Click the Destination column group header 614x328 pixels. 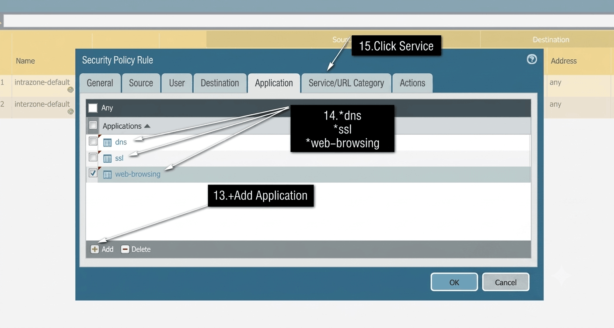551,40
